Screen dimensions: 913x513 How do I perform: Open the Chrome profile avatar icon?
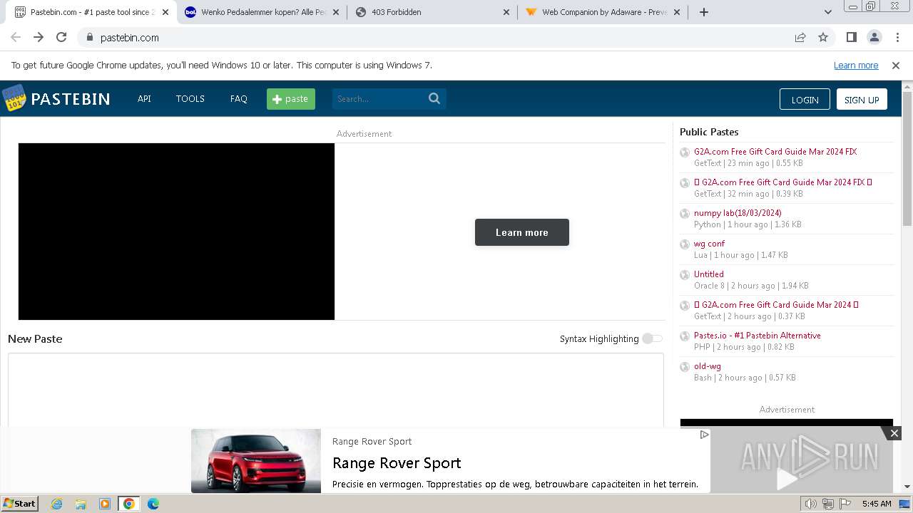874,37
